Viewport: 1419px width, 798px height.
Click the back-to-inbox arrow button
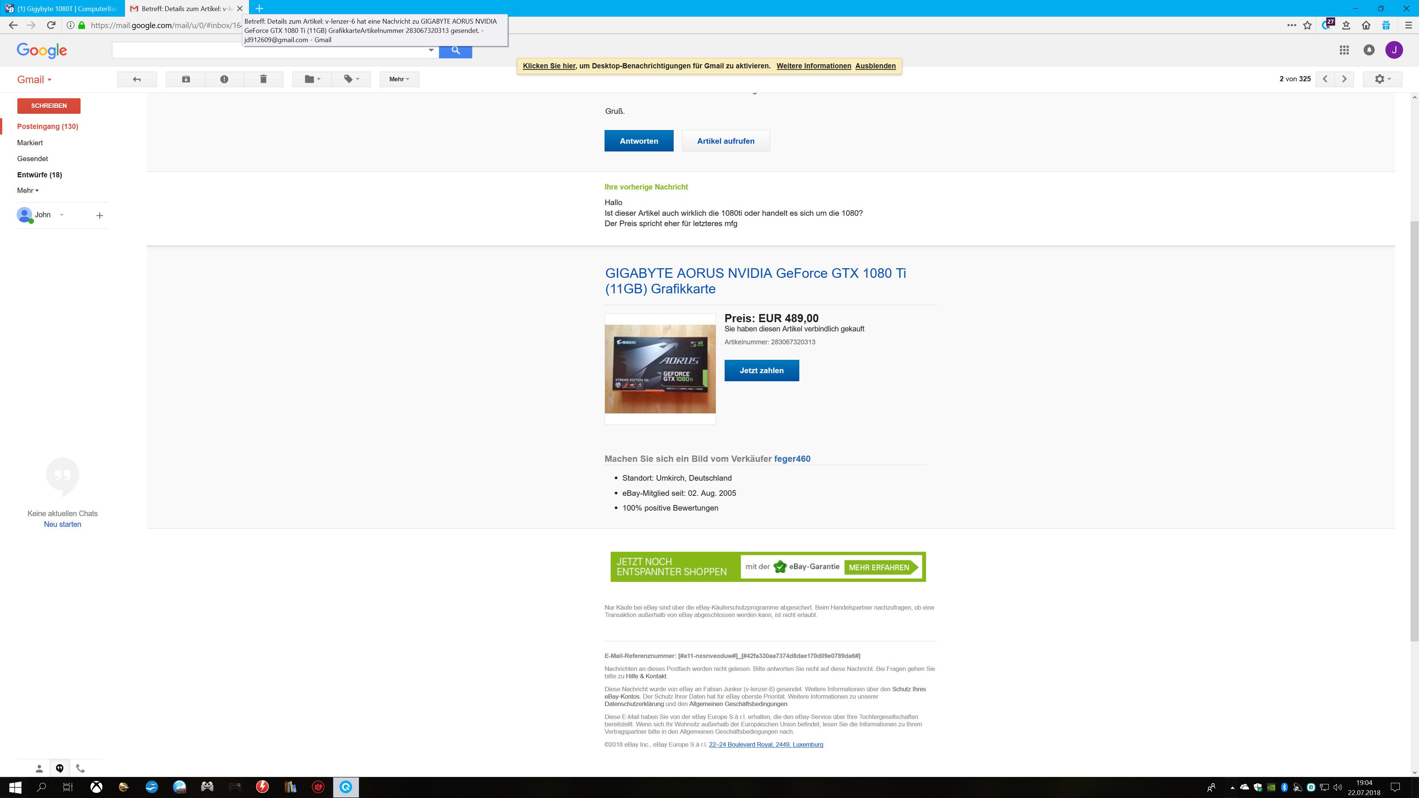[x=137, y=79]
